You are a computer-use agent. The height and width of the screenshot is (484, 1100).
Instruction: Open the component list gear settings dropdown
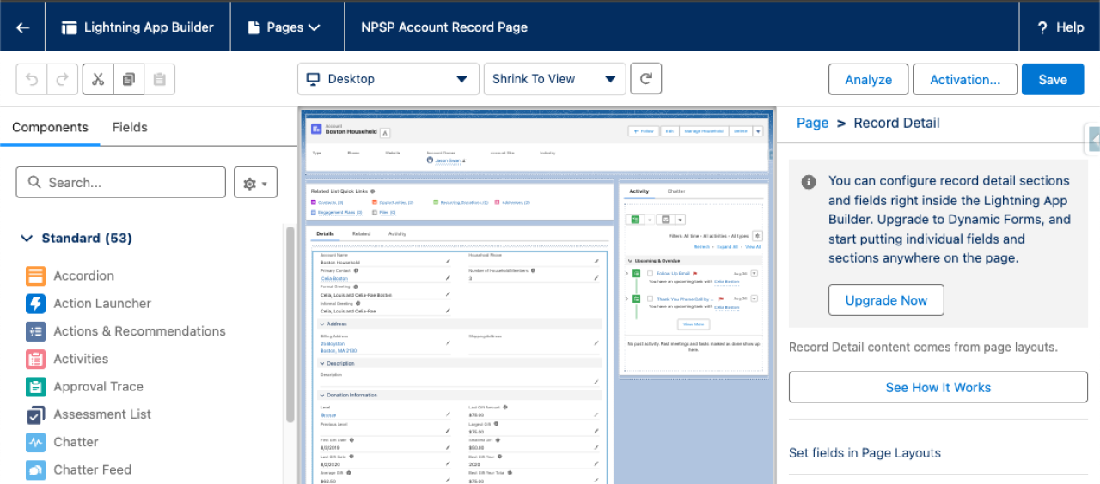click(256, 183)
